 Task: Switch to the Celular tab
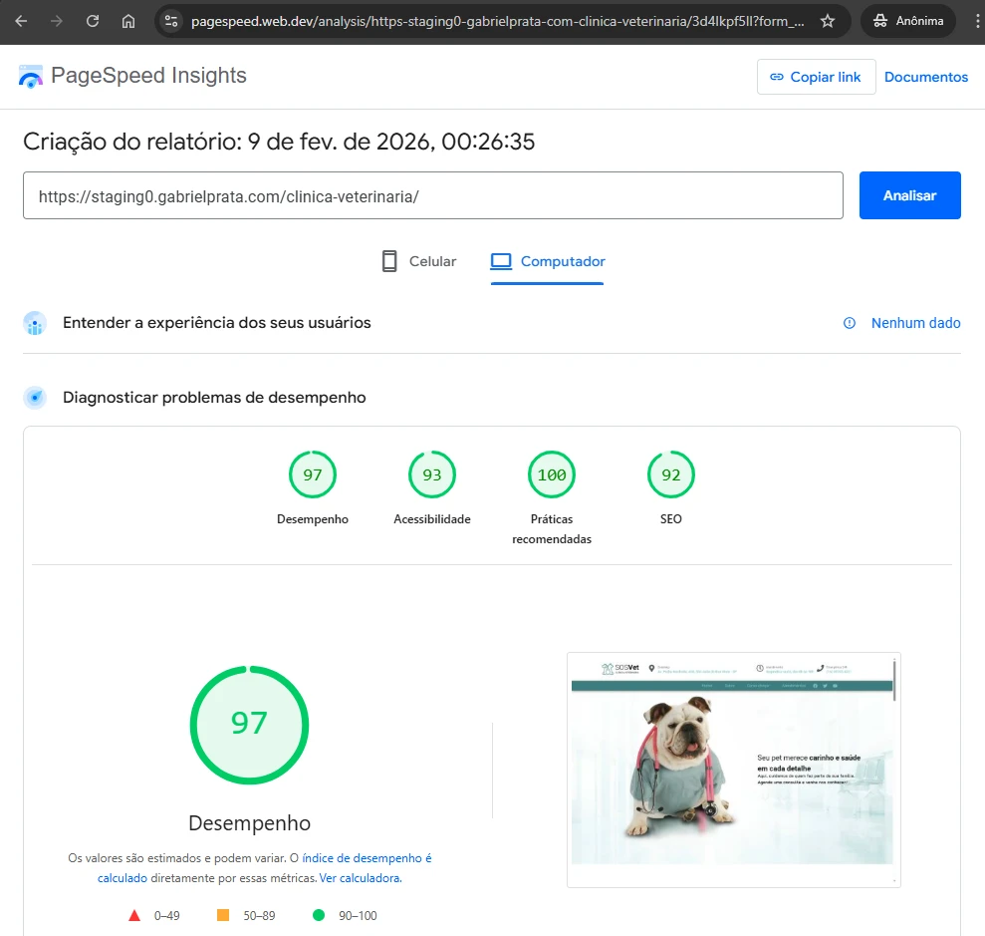pos(419,261)
